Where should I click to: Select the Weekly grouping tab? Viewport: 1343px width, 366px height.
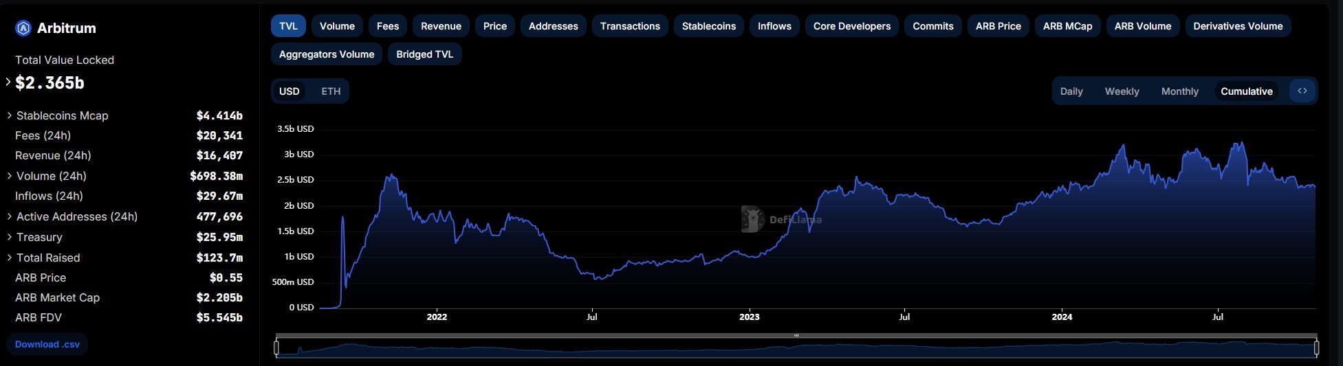coord(1122,91)
